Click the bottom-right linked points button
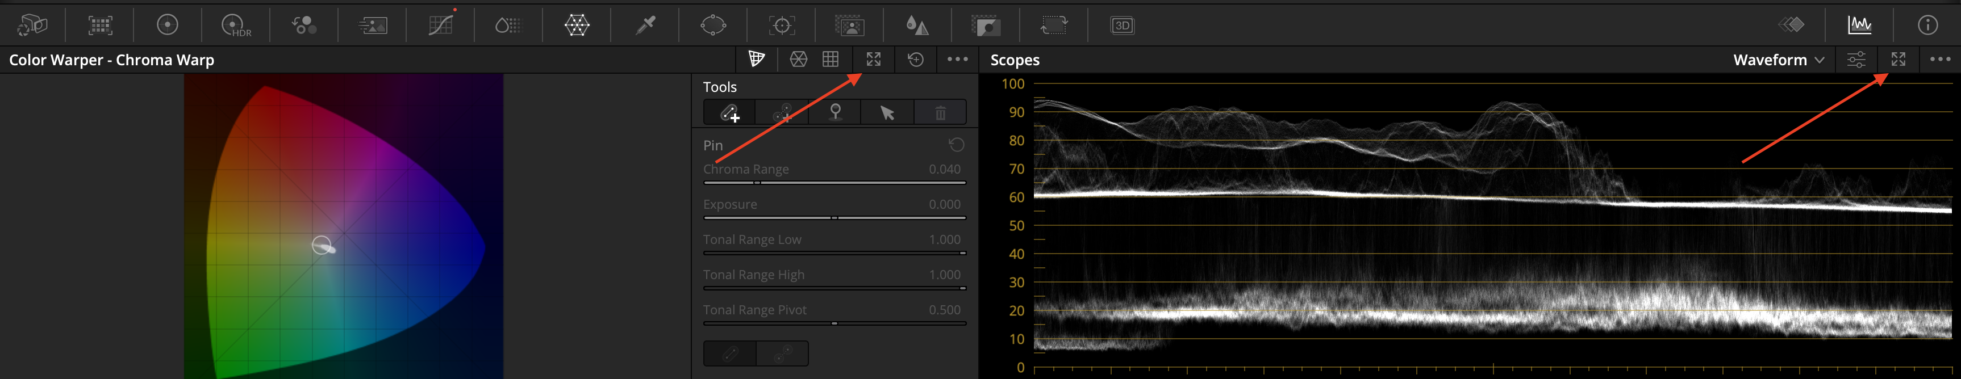 [x=783, y=353]
